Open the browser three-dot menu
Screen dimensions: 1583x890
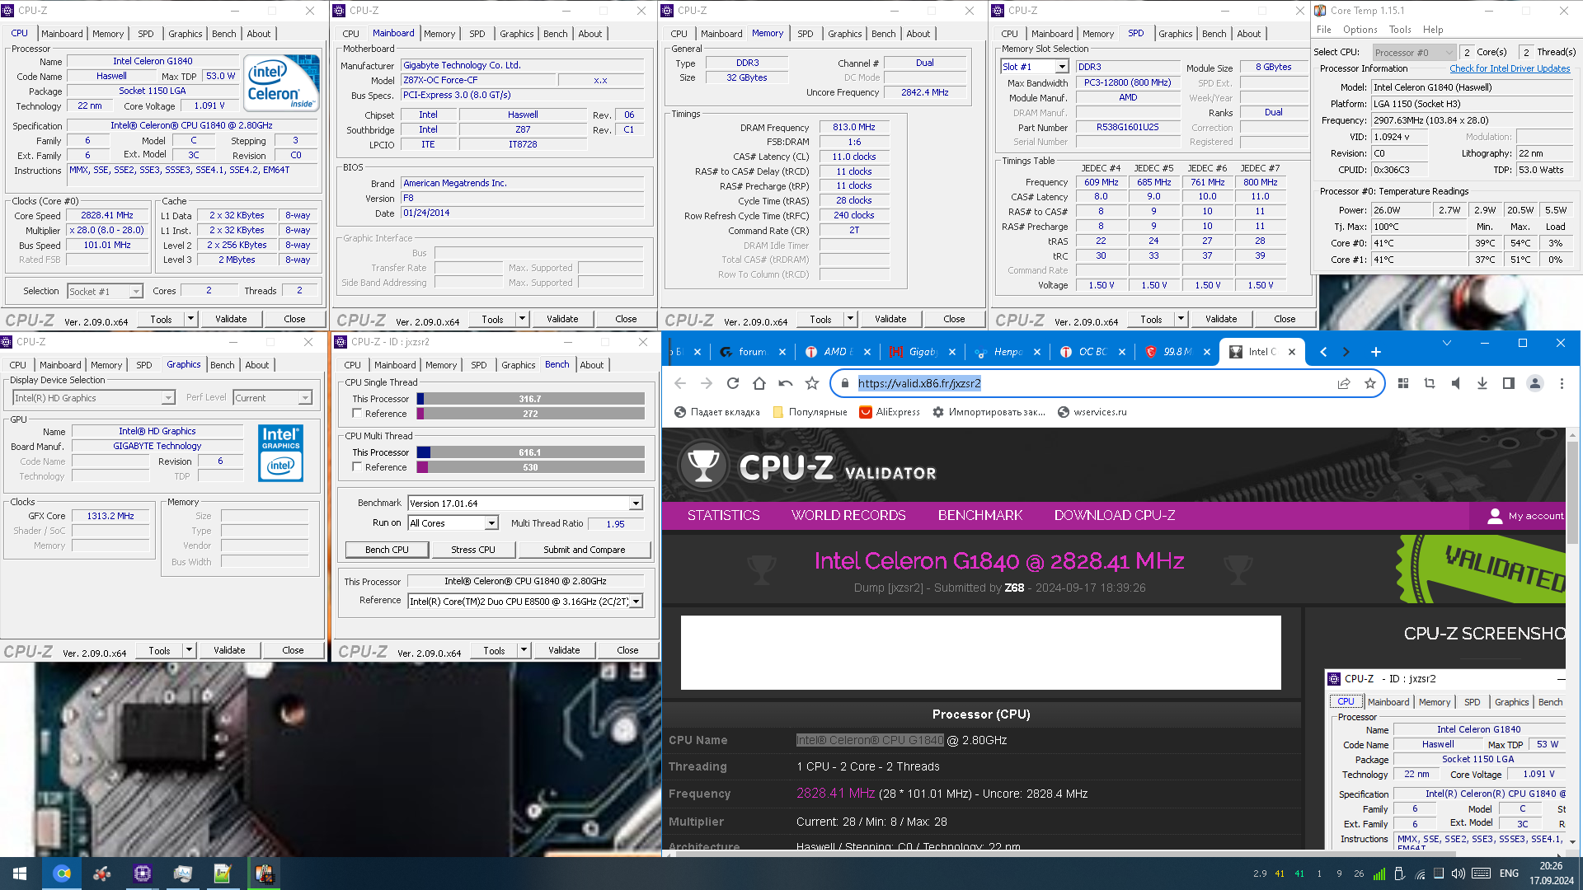[x=1562, y=383]
